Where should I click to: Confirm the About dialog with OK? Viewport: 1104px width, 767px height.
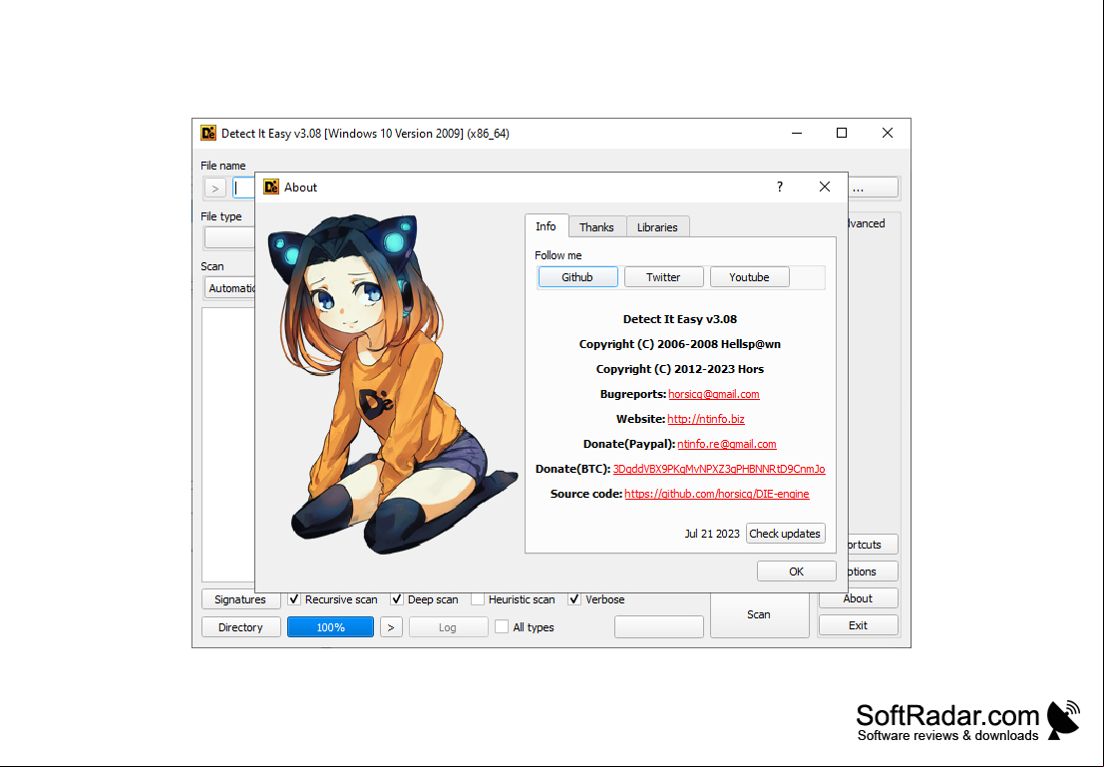(796, 572)
